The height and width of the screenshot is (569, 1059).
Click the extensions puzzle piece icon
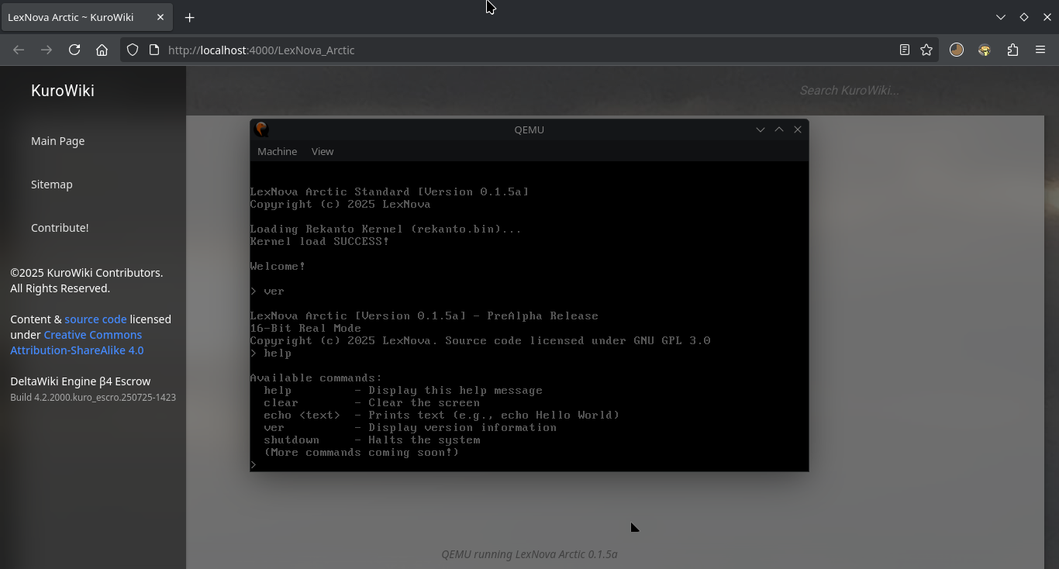(1012, 50)
